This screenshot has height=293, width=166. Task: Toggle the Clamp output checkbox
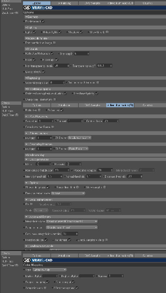[x=73, y=282]
